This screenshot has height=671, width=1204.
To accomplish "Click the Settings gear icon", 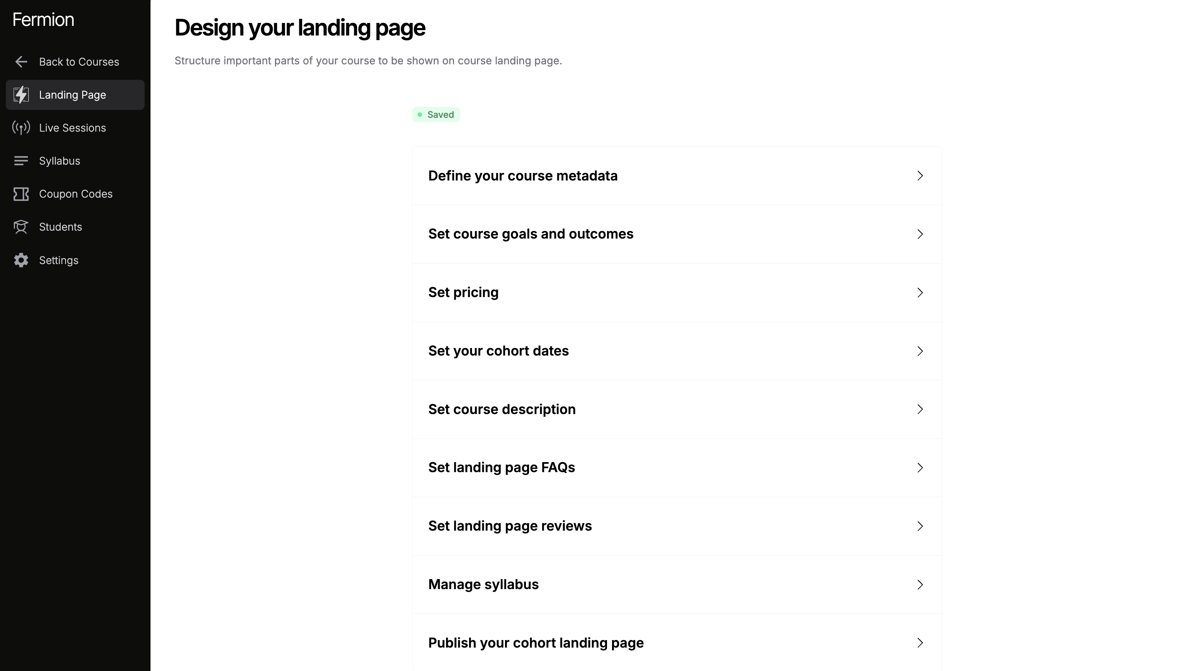I will (21, 260).
